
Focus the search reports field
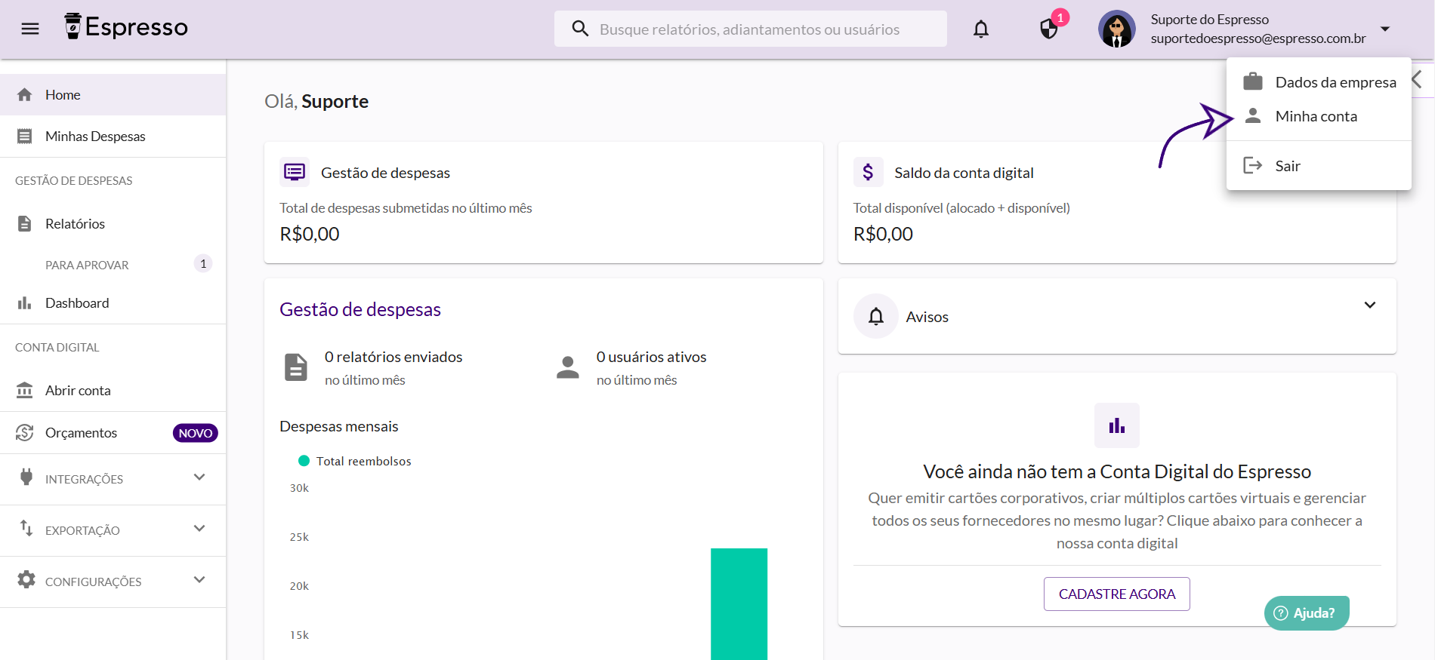coord(750,29)
